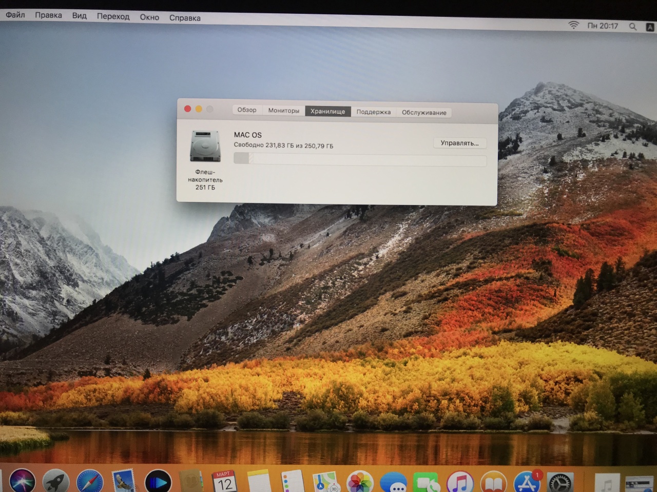Click the MAC OS disk drive icon
The height and width of the screenshot is (492, 657).
coord(205,147)
